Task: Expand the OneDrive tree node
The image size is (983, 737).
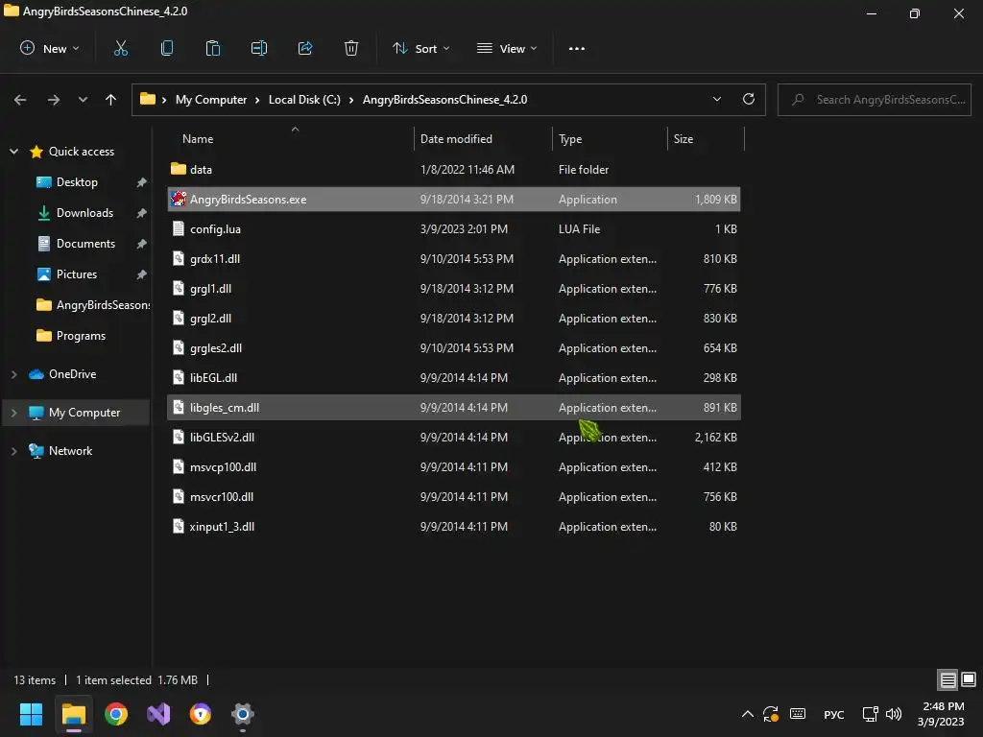Action: point(13,374)
